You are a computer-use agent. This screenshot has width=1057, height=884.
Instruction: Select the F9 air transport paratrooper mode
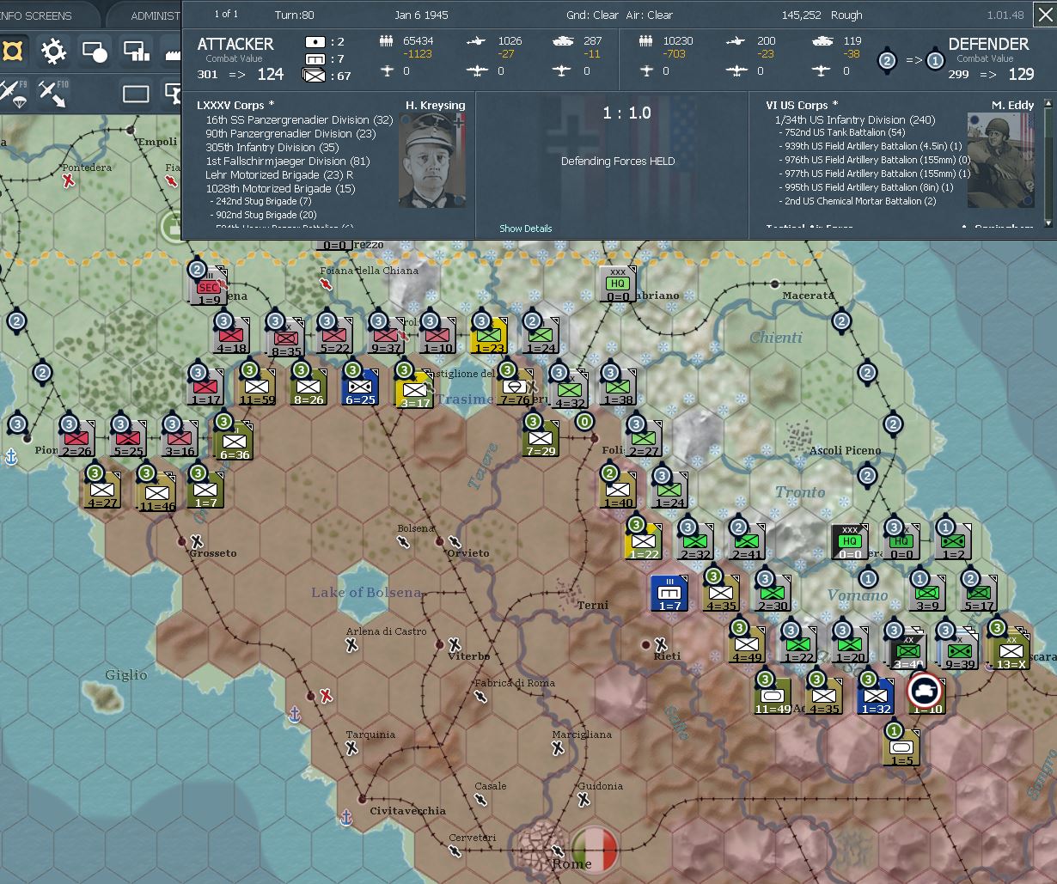pyautogui.click(x=13, y=93)
